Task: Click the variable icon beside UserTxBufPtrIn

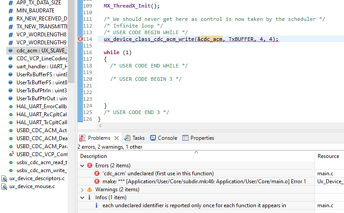Action: [x=11, y=91]
